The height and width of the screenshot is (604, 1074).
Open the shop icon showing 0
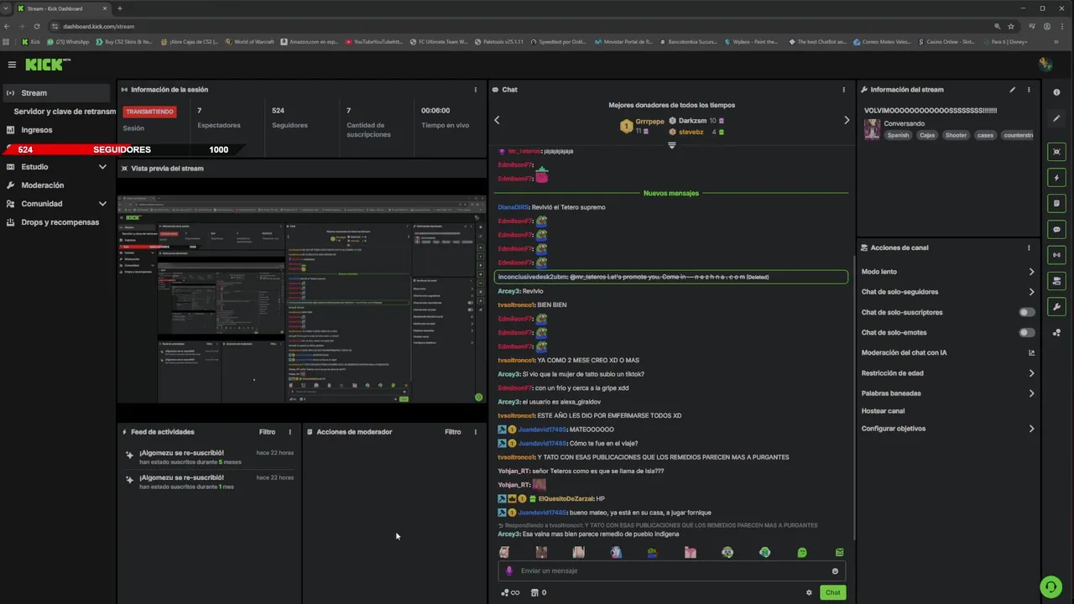pos(539,592)
